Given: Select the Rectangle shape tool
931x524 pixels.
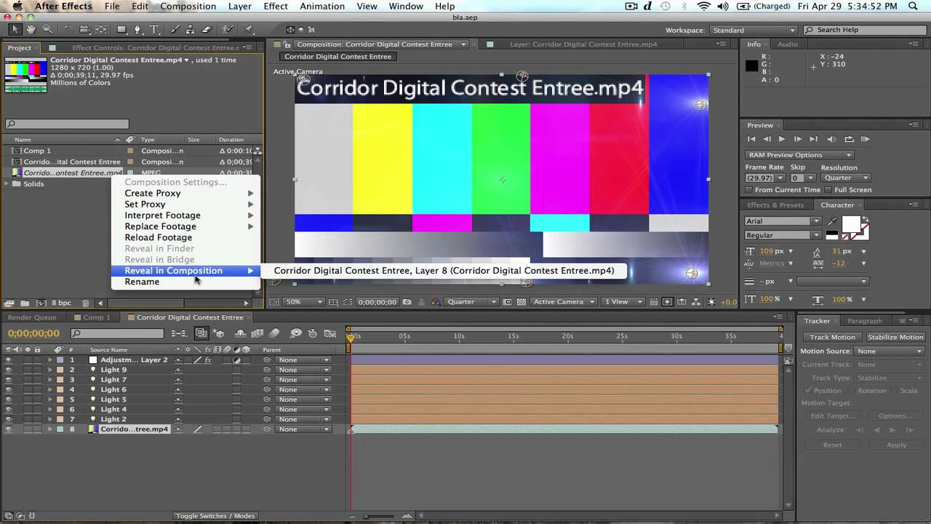Looking at the screenshot, I should pos(122,30).
